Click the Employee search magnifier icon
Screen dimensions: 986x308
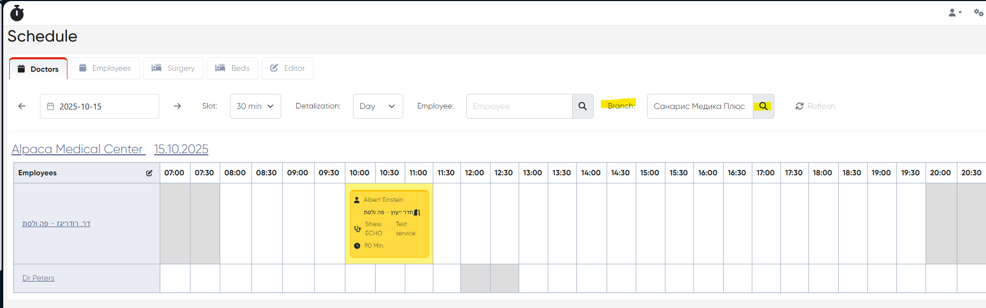click(x=582, y=106)
